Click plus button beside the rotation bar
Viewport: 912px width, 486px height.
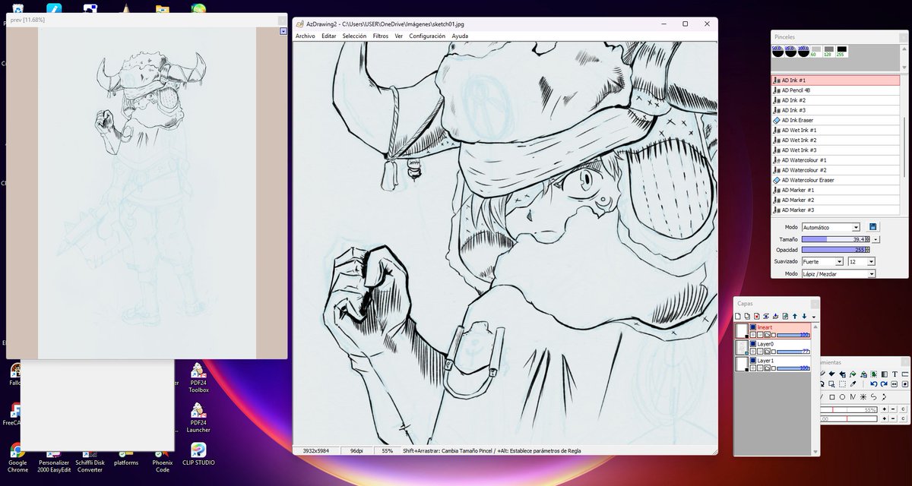(x=885, y=418)
